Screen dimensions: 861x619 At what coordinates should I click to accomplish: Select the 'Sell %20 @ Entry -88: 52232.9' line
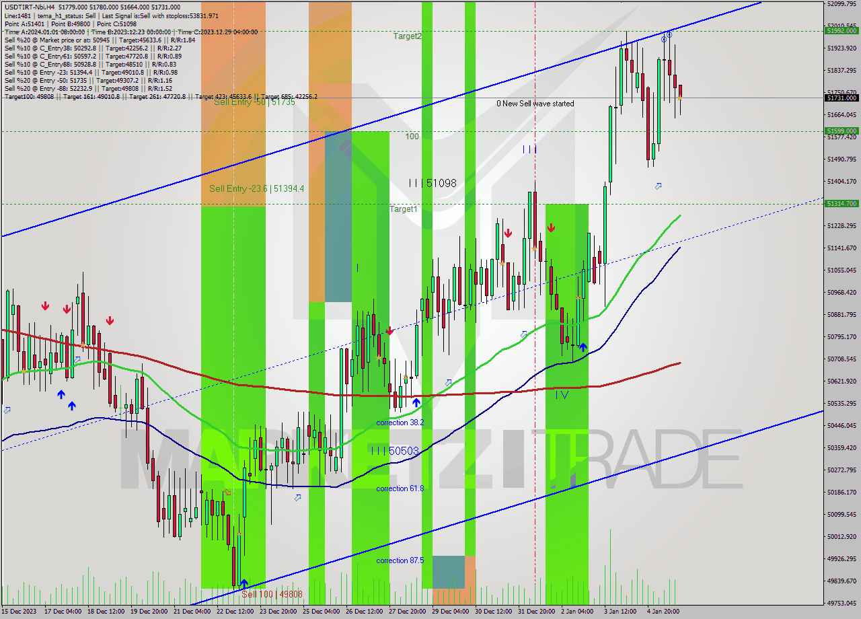click(88, 89)
